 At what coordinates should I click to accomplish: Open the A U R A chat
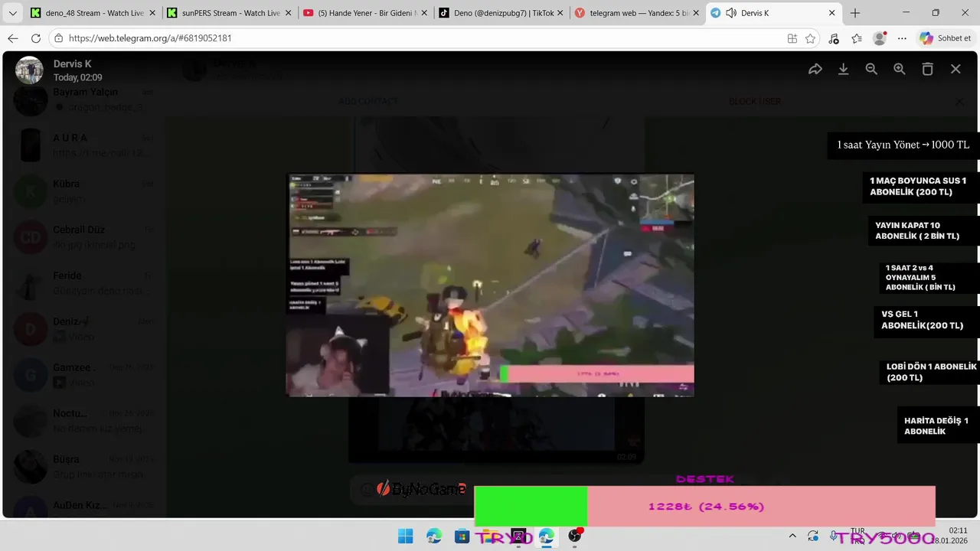[84, 145]
